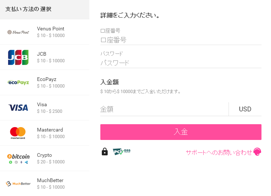Click the black padlock security icon

105,152
